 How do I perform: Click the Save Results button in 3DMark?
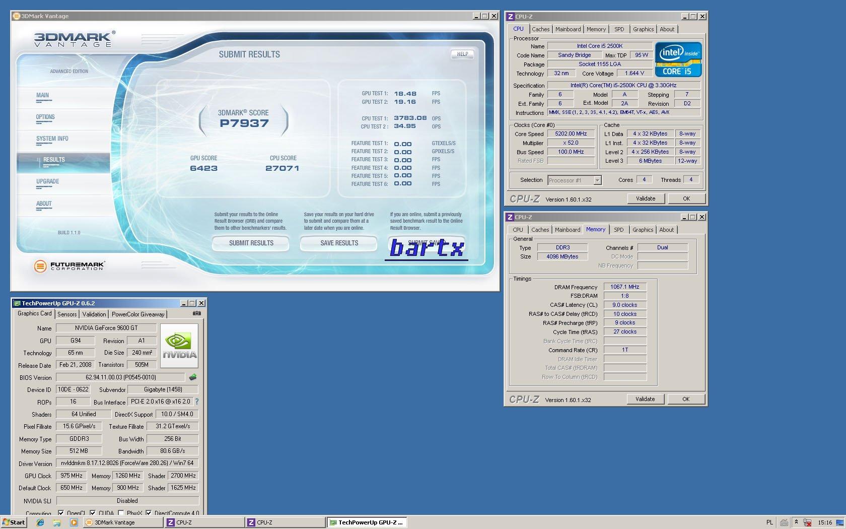(x=339, y=243)
